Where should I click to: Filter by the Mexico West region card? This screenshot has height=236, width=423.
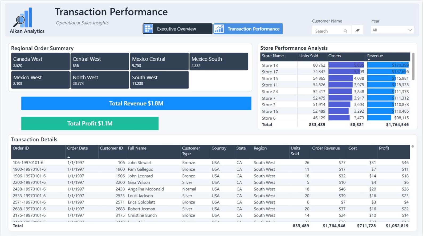[x=40, y=80]
